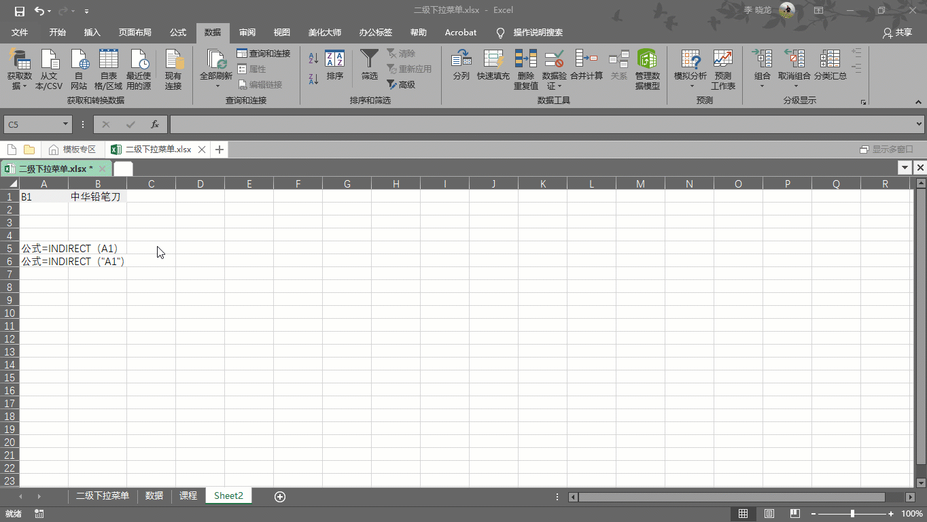Expand the Name Box dropdown arrow
The width and height of the screenshot is (927, 522).
coord(66,124)
